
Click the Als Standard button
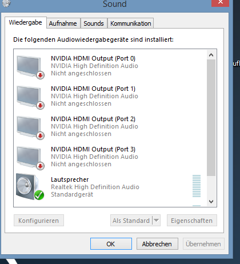pyautogui.click(x=131, y=221)
